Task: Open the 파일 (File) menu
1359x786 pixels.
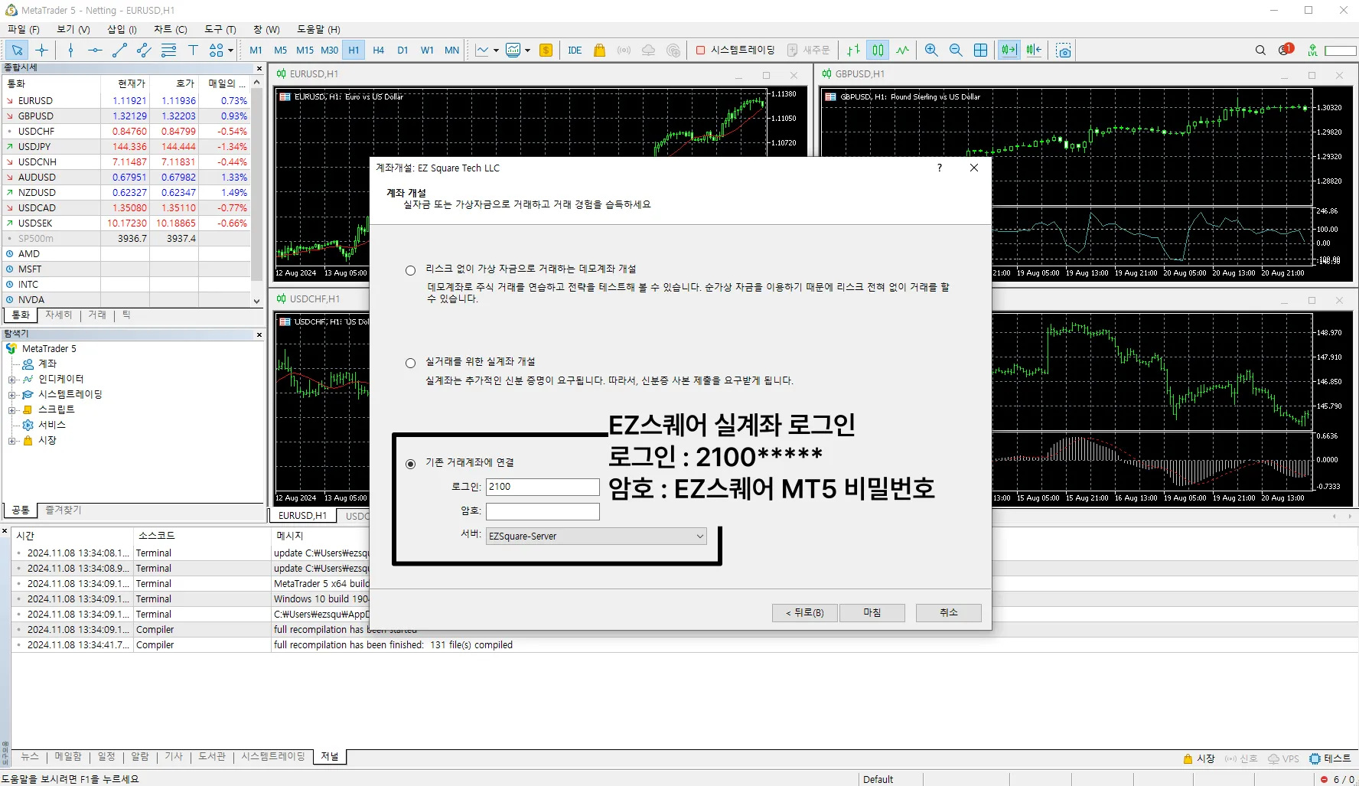Action: click(24, 29)
